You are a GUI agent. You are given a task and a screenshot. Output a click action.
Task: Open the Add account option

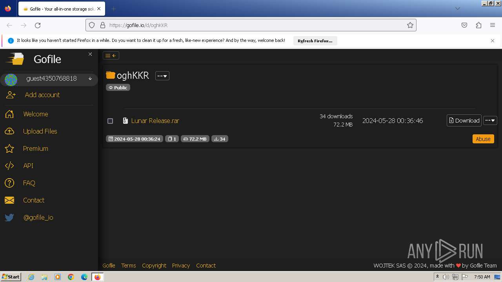tap(42, 95)
